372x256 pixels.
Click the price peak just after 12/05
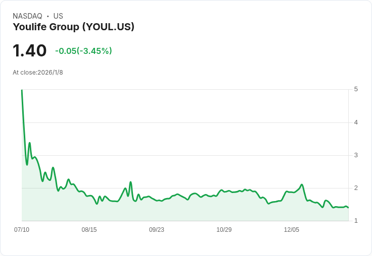point(302,184)
